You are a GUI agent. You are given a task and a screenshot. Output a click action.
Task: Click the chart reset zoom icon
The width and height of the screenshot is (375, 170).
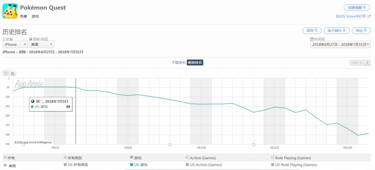pos(6,73)
